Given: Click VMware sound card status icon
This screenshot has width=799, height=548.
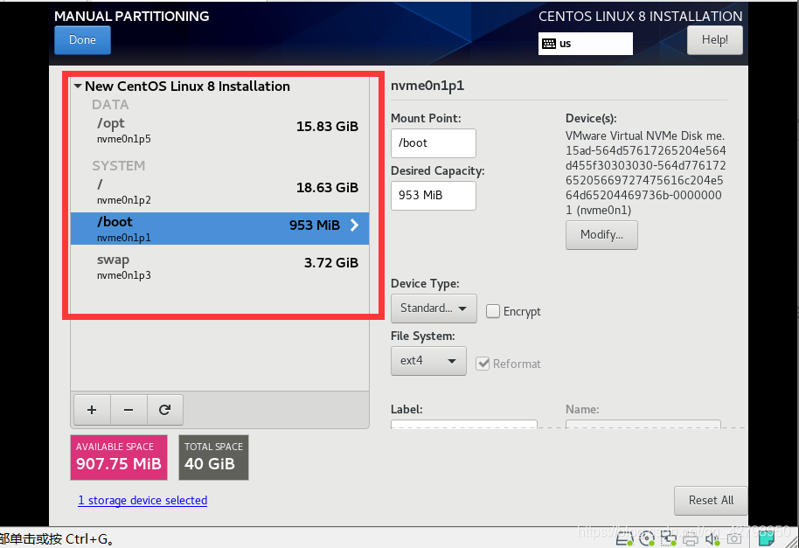Looking at the screenshot, I should [x=712, y=539].
